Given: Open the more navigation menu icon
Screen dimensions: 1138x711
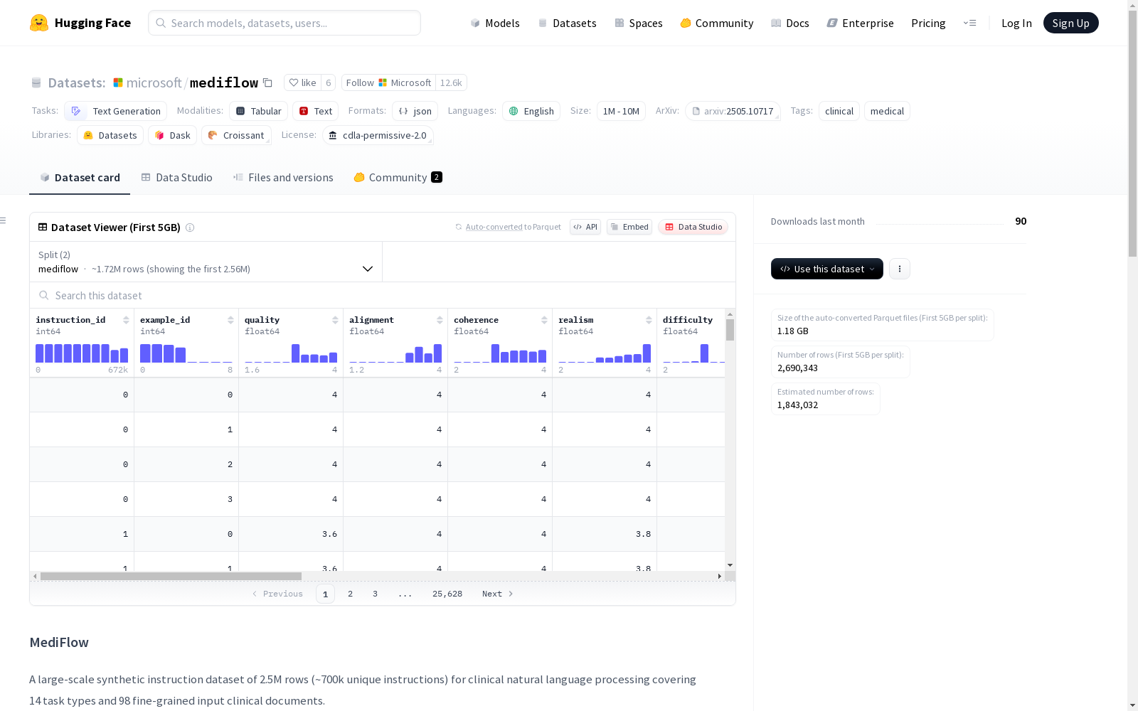Looking at the screenshot, I should [969, 23].
